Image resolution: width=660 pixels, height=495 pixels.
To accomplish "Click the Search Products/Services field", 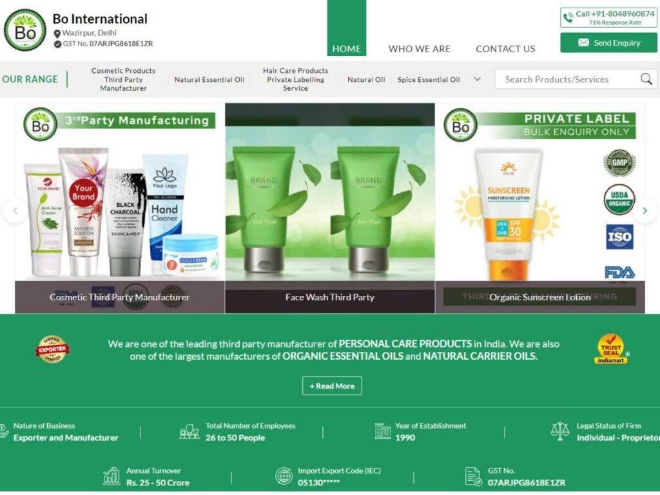I will (x=576, y=79).
